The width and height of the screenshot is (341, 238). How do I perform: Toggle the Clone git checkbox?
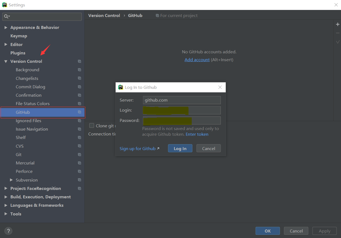[x=92, y=126]
